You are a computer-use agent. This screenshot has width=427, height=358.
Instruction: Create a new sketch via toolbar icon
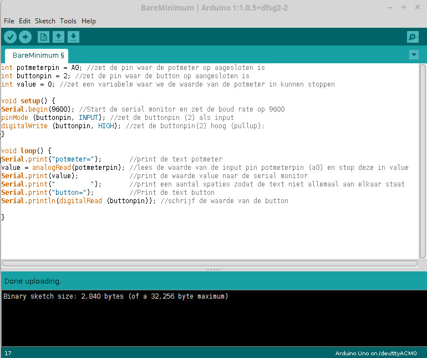[x=43, y=37]
